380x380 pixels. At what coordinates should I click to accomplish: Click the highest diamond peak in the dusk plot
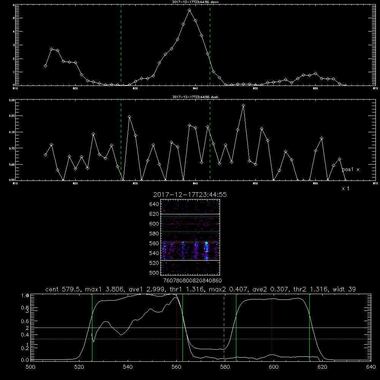pyautogui.click(x=244, y=105)
